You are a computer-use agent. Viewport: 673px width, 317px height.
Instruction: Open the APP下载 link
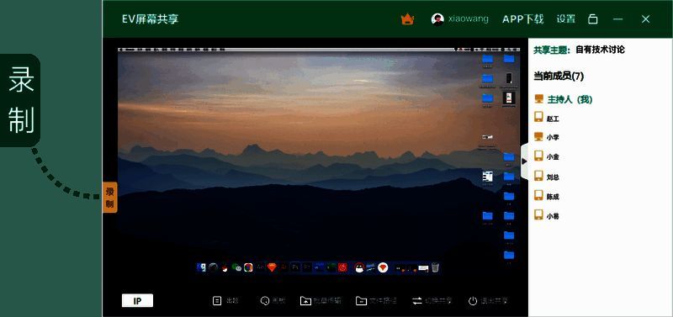coord(522,18)
